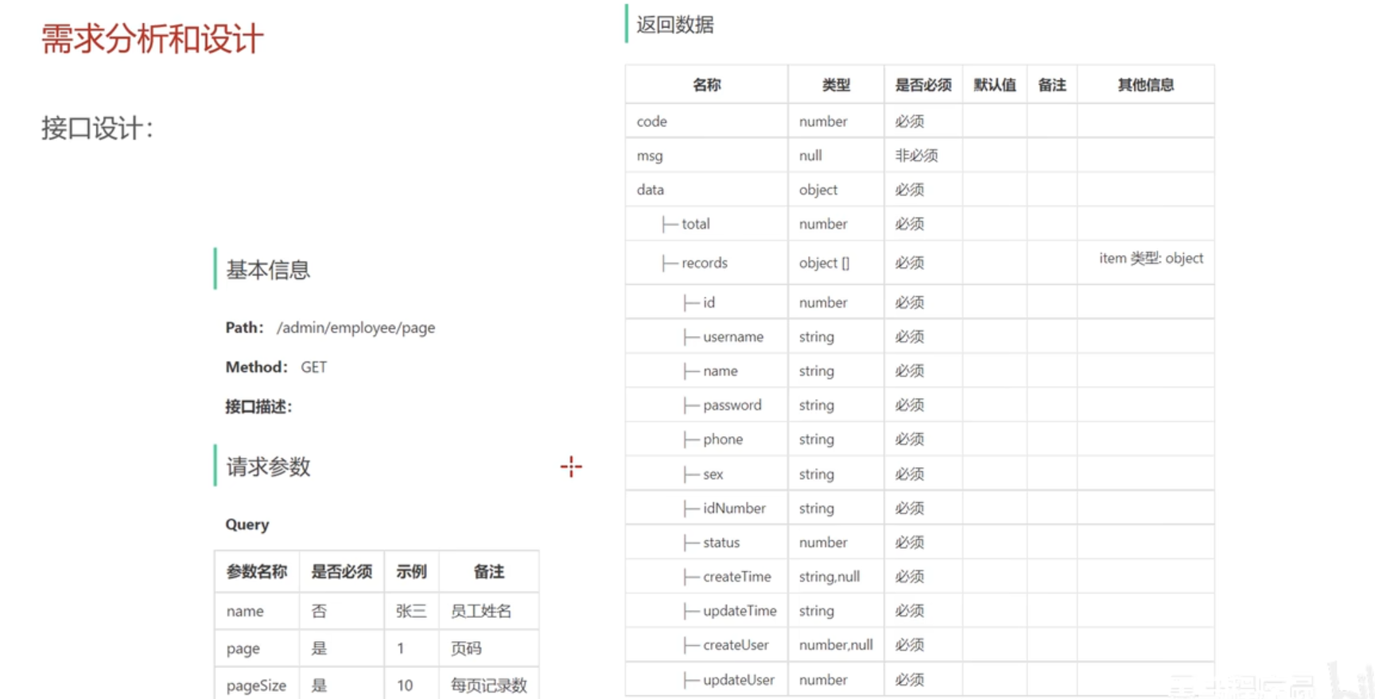
Task: Select the password field name
Action: coord(732,405)
